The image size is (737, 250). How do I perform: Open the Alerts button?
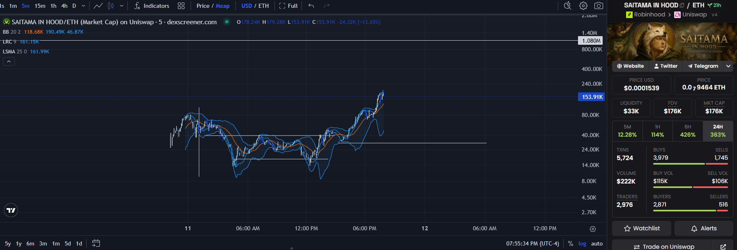pos(704,229)
